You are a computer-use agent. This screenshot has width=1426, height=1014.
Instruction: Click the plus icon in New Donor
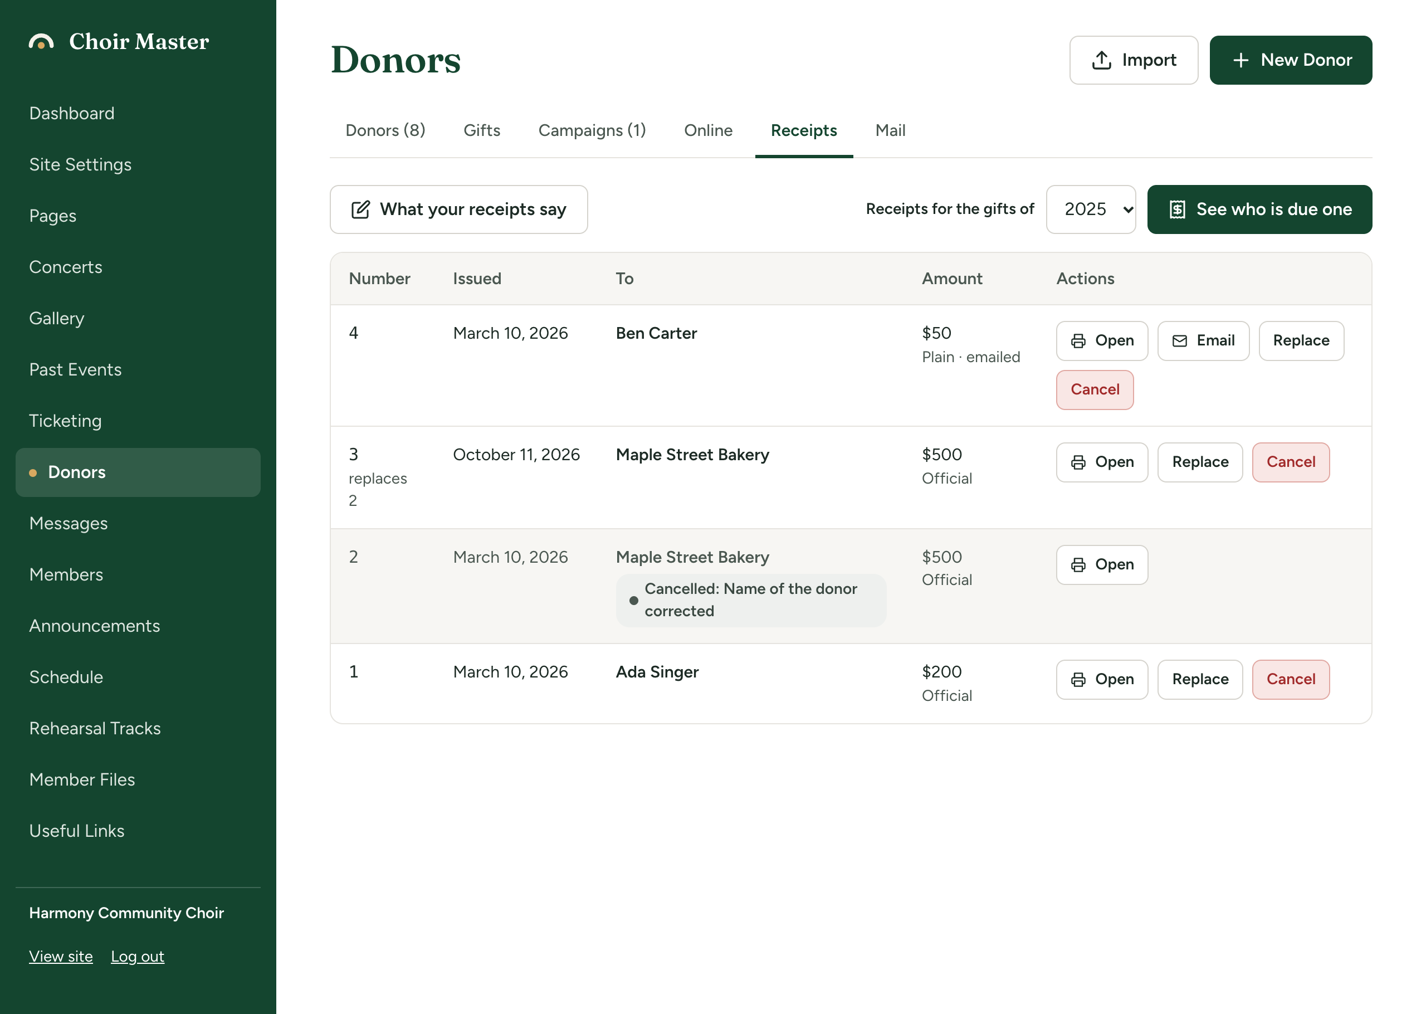click(1241, 60)
